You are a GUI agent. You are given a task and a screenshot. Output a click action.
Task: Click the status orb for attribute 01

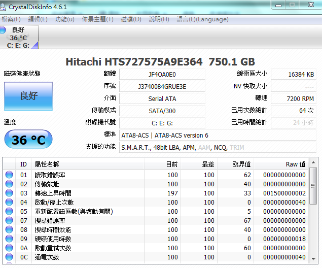9,175
